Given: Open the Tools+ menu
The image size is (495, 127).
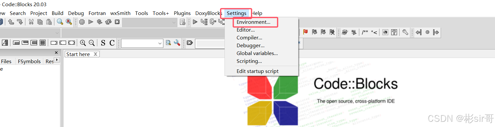Looking at the screenshot, I should point(161,13).
